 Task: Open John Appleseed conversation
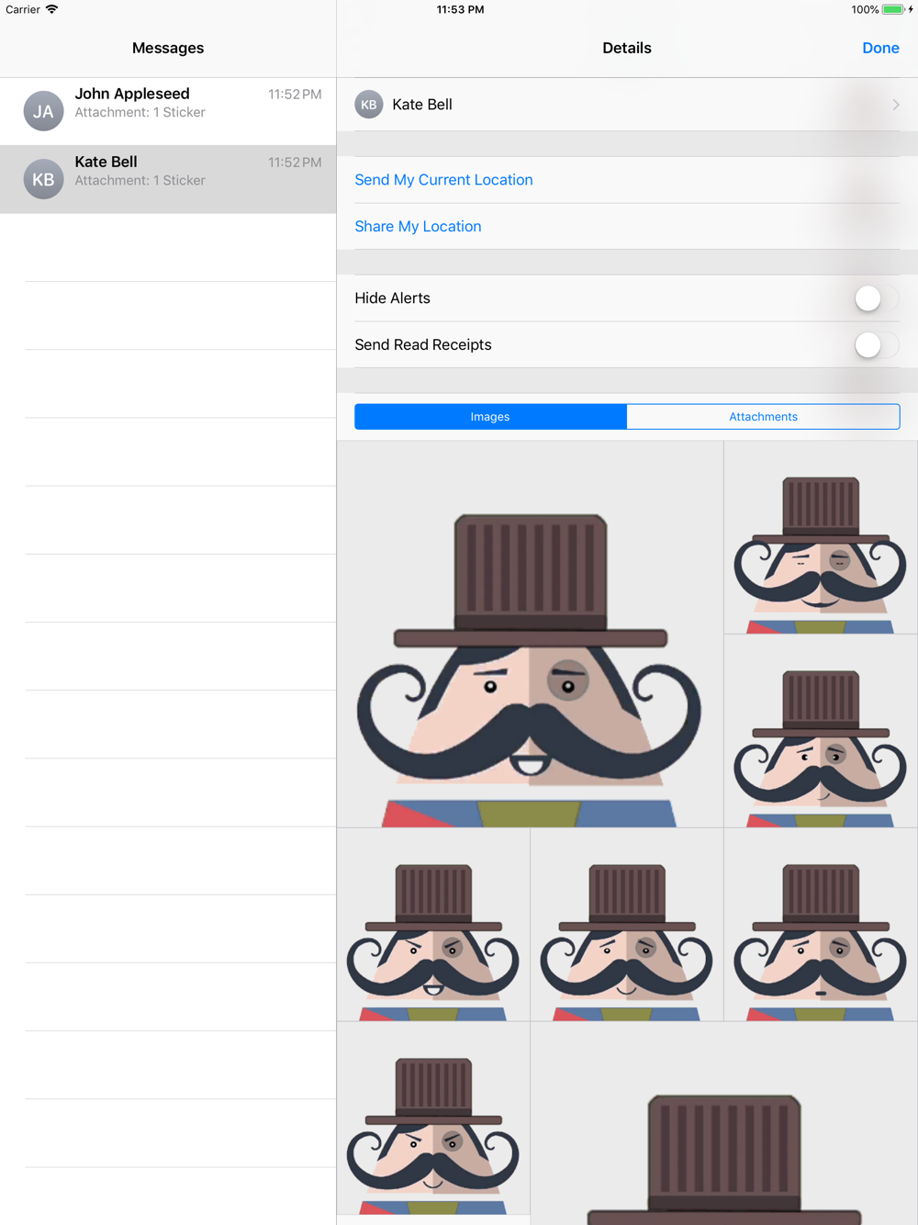(x=168, y=111)
